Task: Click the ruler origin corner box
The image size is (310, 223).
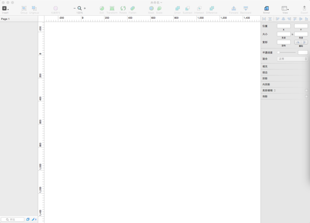Action: click(x=41, y=19)
